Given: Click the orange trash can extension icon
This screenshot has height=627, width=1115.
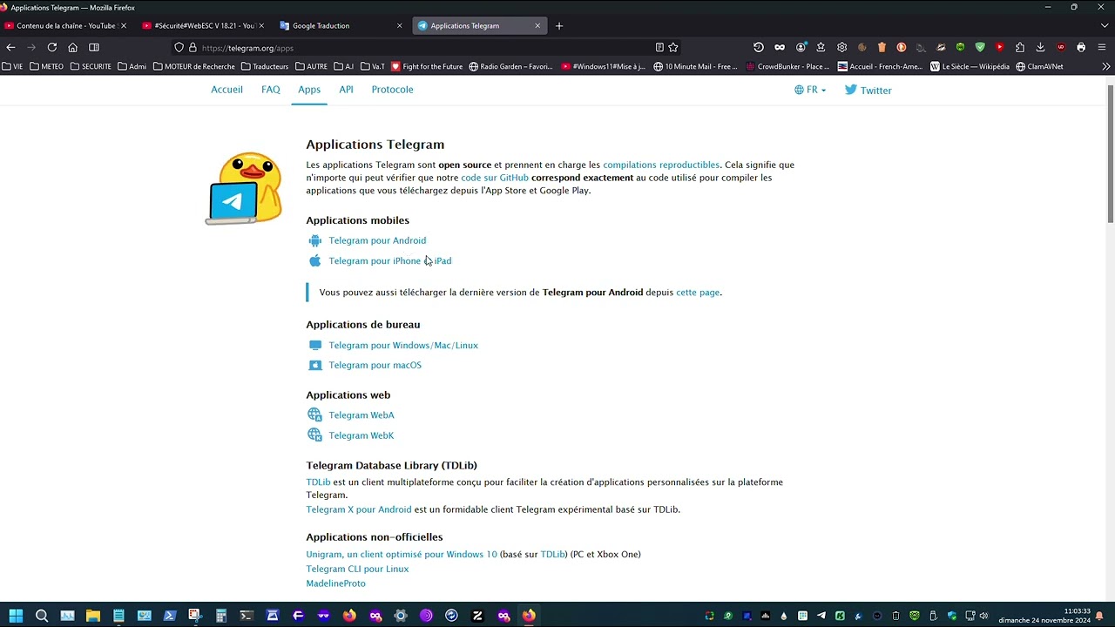Looking at the screenshot, I should coord(882,47).
